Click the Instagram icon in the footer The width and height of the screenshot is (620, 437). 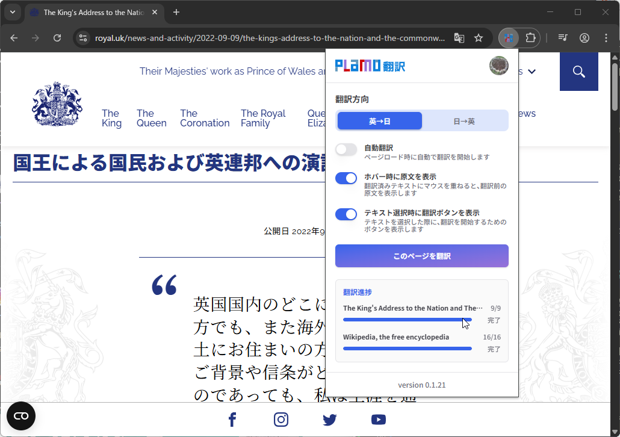click(x=281, y=420)
